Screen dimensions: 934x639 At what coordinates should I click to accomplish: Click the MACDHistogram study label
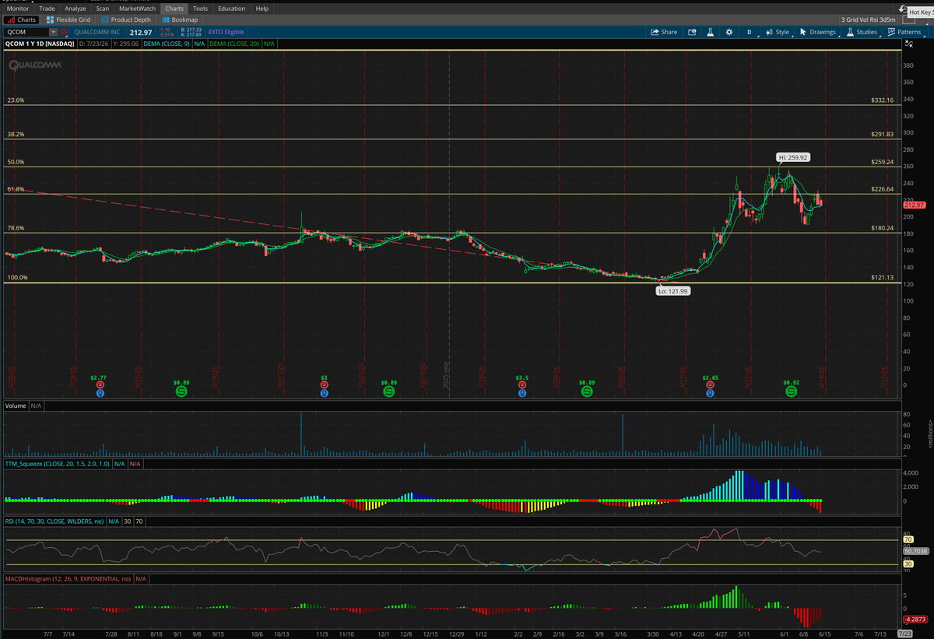(68, 578)
